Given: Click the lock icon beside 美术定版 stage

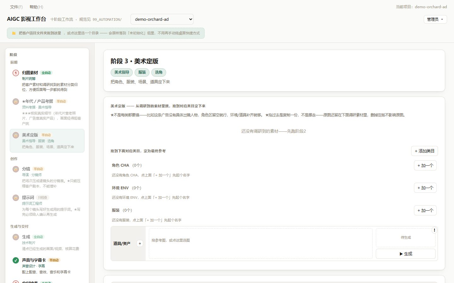Looking at the screenshot, I should (x=16, y=135).
